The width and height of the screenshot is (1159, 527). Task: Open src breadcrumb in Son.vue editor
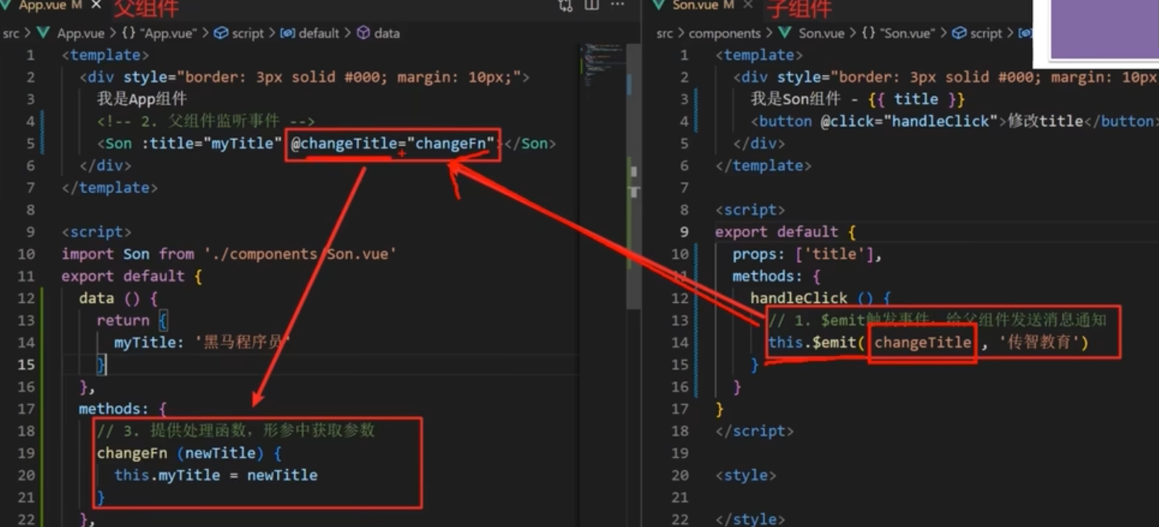(x=665, y=33)
